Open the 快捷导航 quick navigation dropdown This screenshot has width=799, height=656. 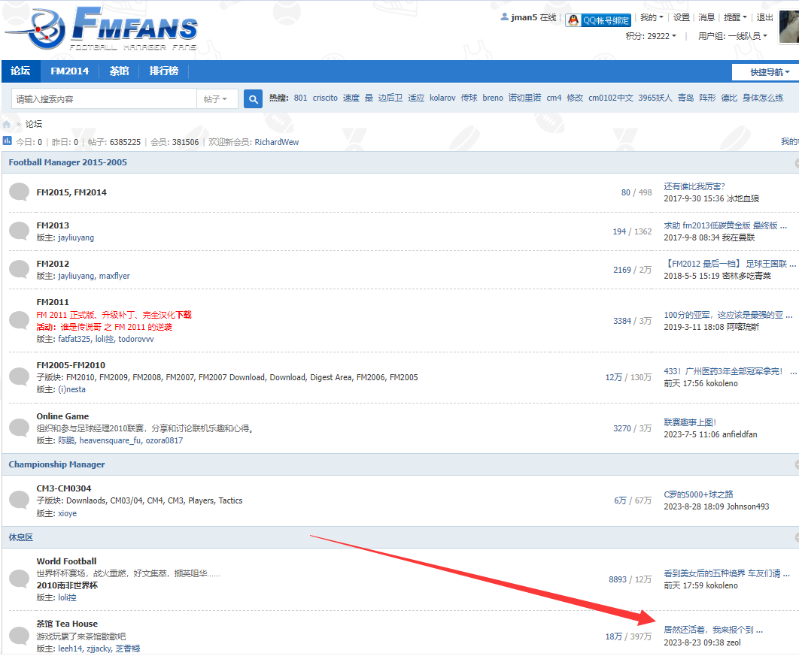(767, 72)
